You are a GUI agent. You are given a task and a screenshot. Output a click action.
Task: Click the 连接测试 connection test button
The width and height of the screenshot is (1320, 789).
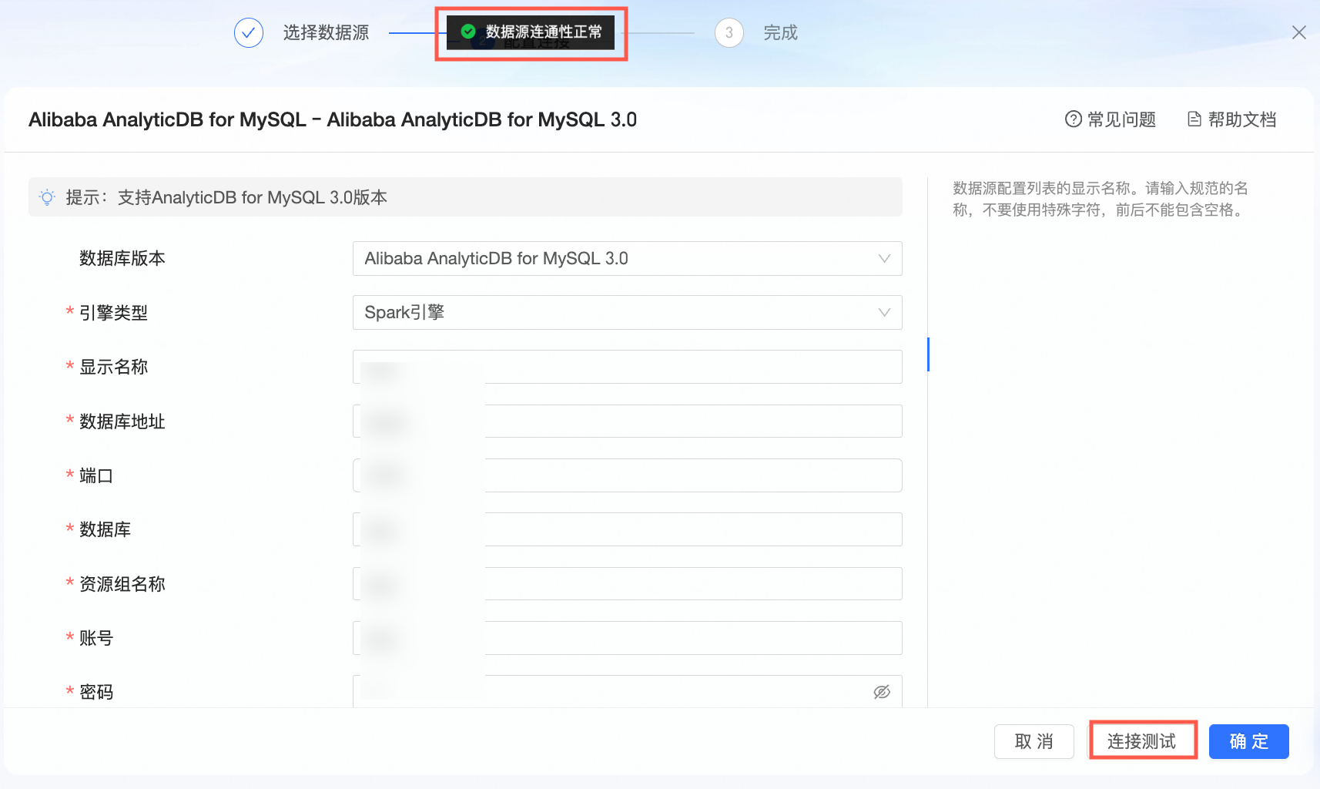[x=1142, y=742]
